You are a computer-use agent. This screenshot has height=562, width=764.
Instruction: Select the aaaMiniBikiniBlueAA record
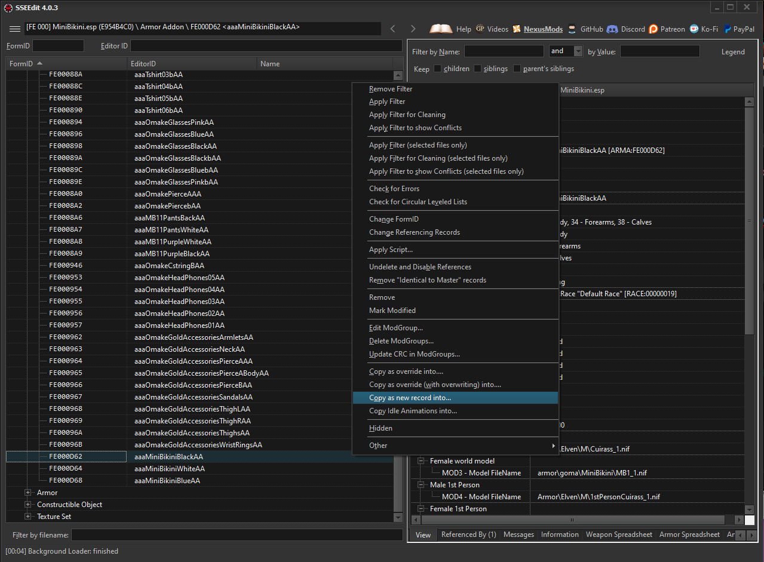coord(167,481)
